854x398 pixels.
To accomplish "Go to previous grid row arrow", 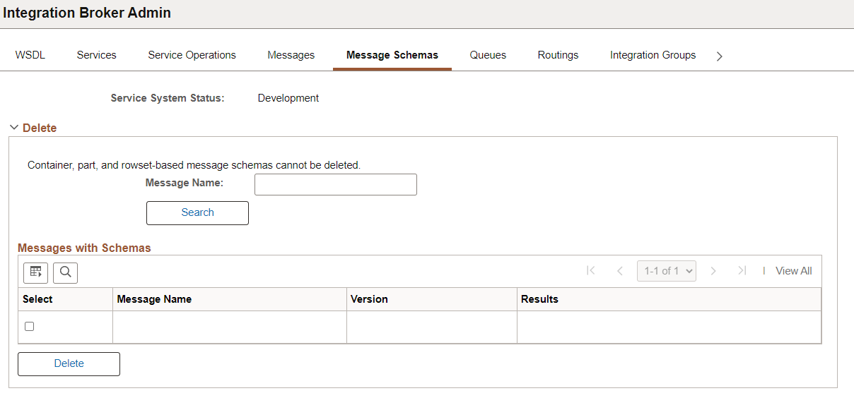I will tap(620, 271).
